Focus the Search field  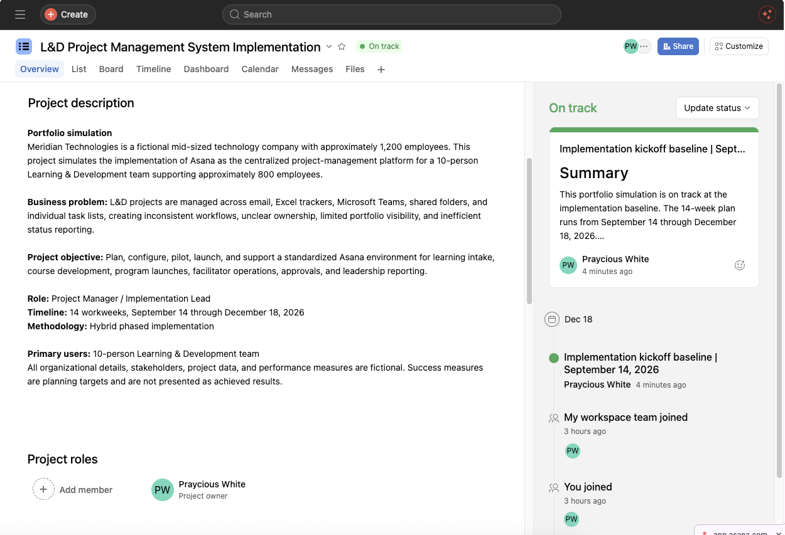click(392, 14)
